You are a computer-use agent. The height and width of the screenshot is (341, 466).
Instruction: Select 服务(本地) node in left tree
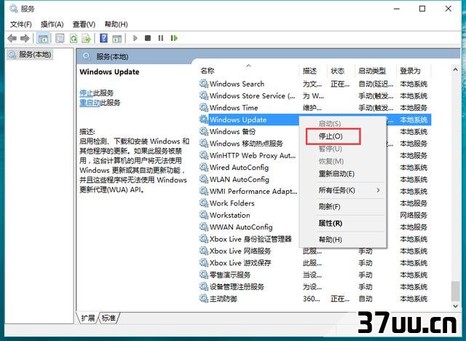pyautogui.click(x=30, y=55)
